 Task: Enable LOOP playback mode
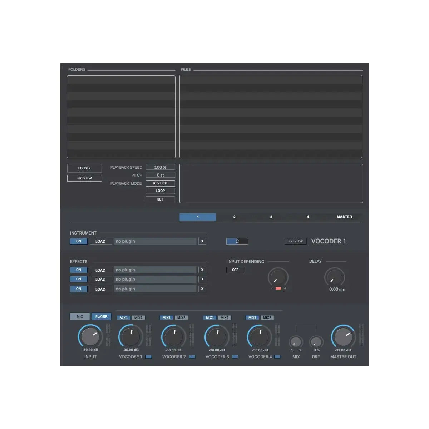click(160, 191)
